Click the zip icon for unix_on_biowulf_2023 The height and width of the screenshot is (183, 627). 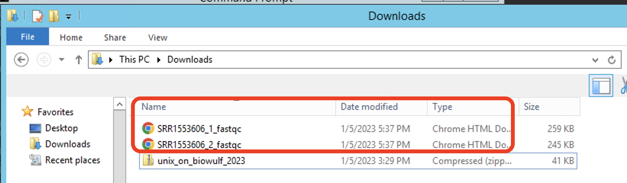(x=148, y=161)
